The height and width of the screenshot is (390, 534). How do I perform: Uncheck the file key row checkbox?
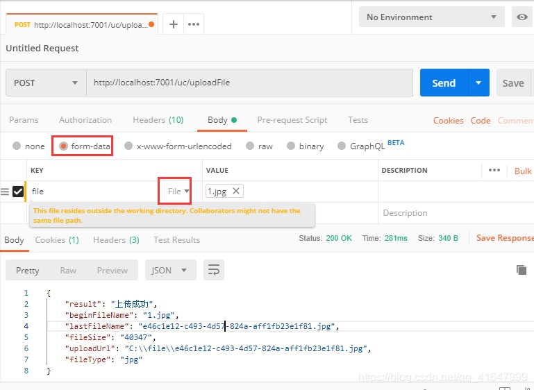click(18, 192)
